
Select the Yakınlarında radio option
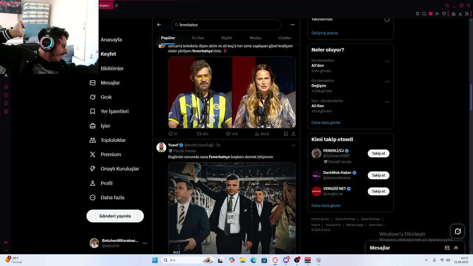coord(387,19)
